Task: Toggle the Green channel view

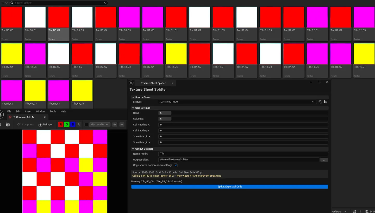Action: 67,124
